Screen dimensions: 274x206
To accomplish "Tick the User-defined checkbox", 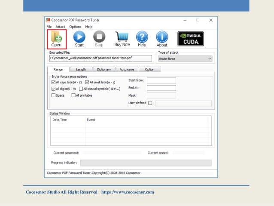I will [150, 103].
